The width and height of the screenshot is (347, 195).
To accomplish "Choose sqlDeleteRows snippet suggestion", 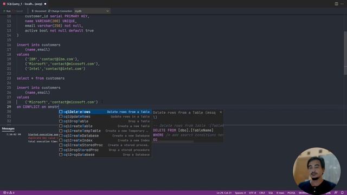I will tap(105, 112).
